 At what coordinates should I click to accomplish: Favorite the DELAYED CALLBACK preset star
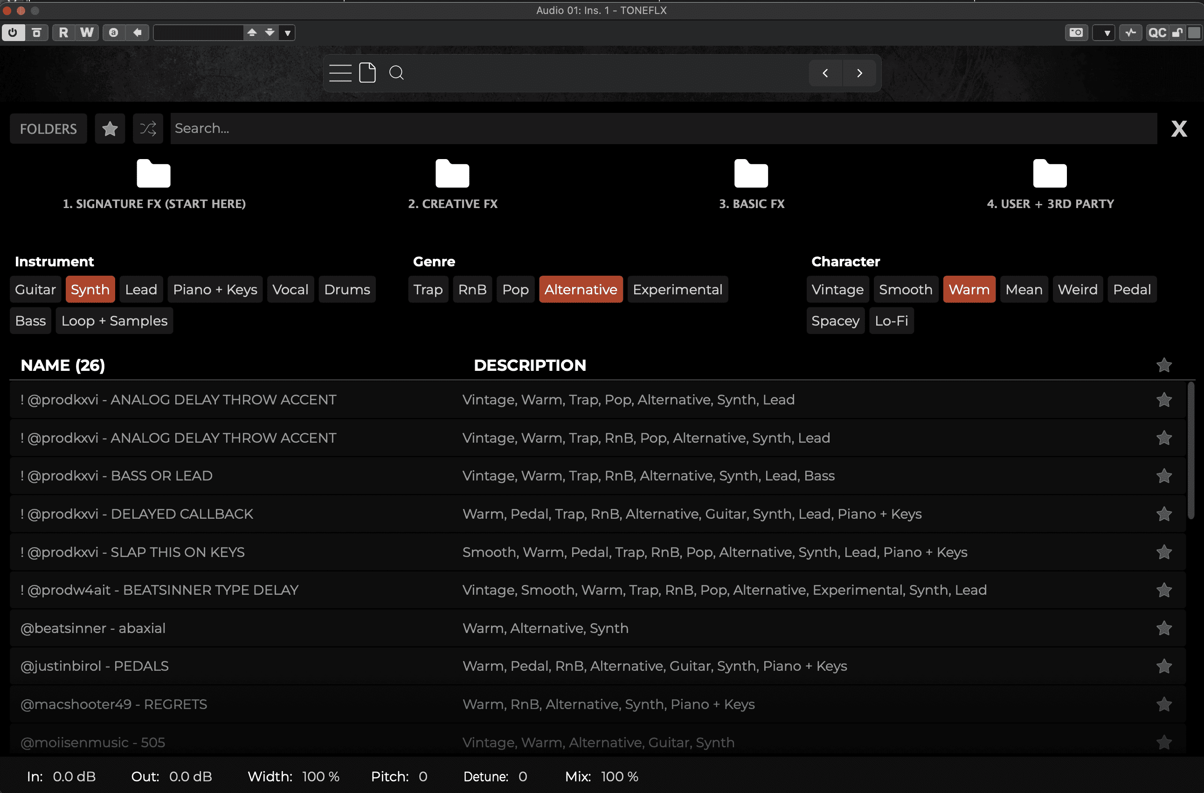coord(1164,514)
